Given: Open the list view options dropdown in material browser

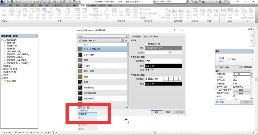Looking at the screenshot, I should (126, 40).
